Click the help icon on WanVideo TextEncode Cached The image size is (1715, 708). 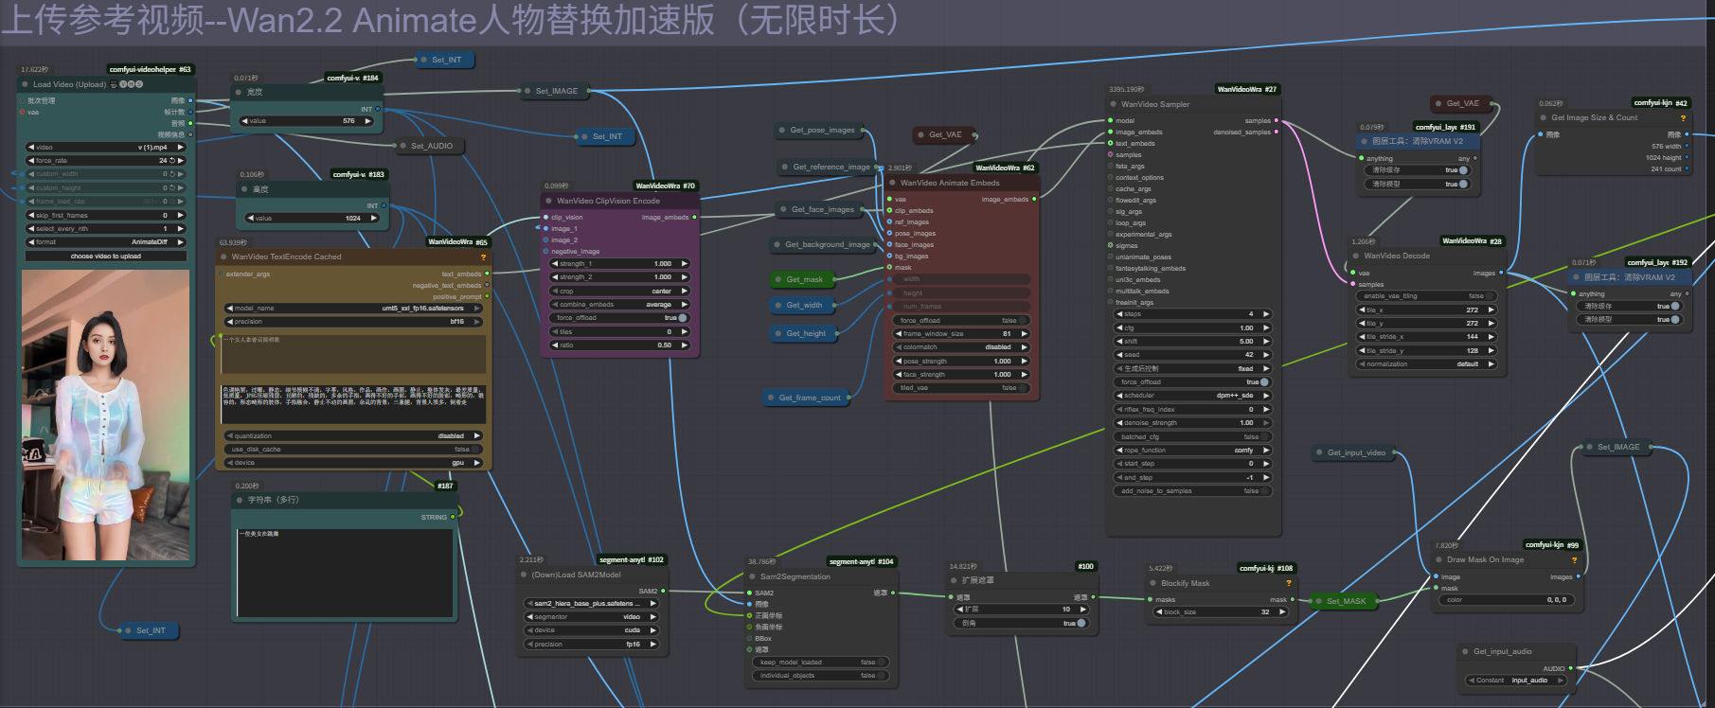pos(483,257)
